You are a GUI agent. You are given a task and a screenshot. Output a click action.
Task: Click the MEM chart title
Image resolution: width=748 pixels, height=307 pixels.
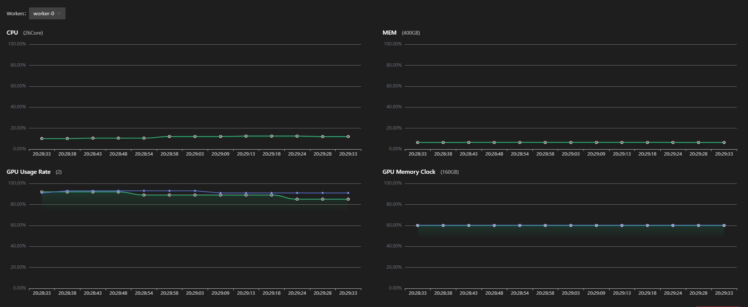point(389,33)
